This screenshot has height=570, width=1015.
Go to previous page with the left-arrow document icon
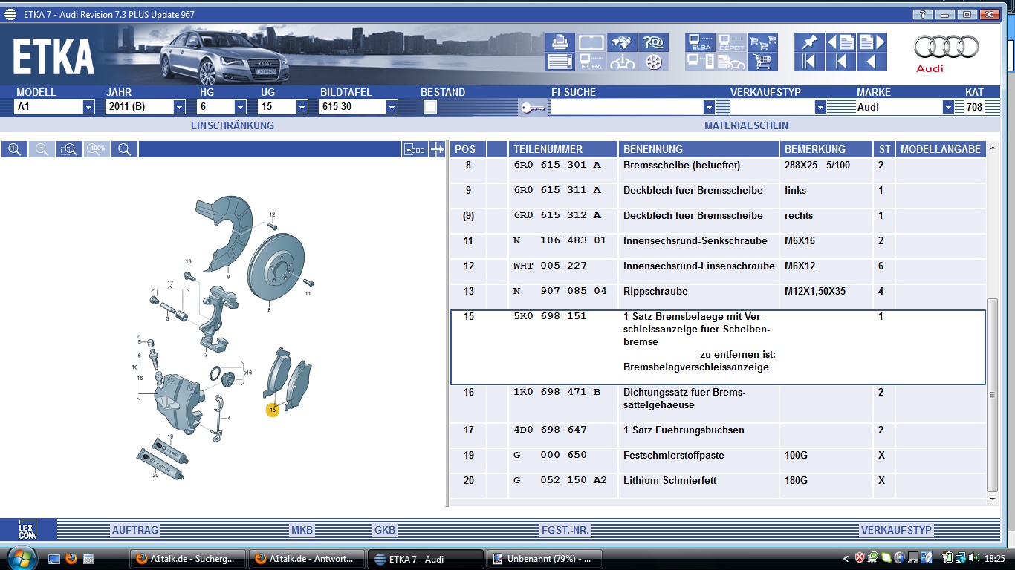pos(840,42)
